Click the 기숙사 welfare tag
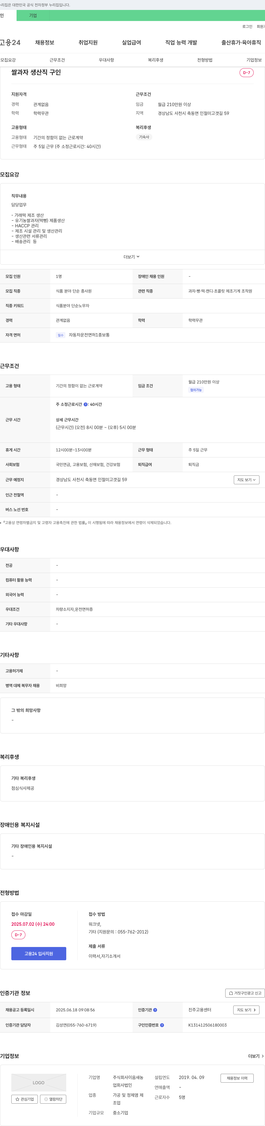The height and width of the screenshot is (1126, 265). coord(144,137)
